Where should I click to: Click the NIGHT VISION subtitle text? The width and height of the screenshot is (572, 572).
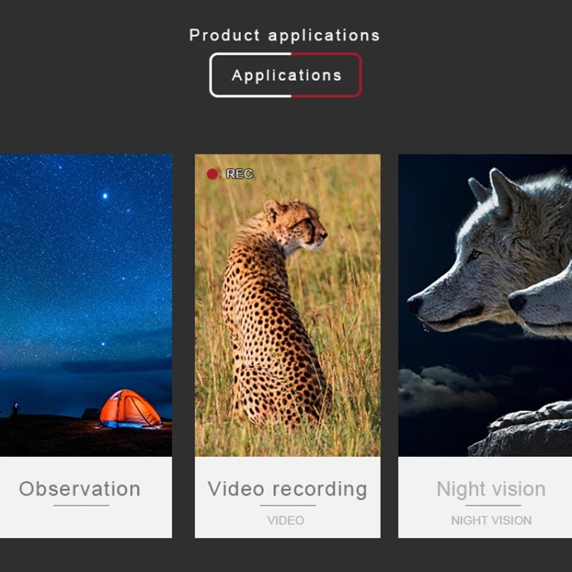[x=490, y=520]
